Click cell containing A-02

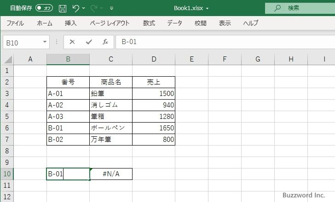point(68,105)
